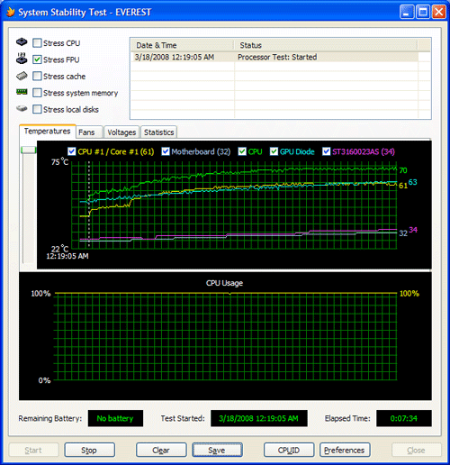Screen dimensions: 450x465
Task: Open the Voltages tab
Action: pyautogui.click(x=121, y=132)
